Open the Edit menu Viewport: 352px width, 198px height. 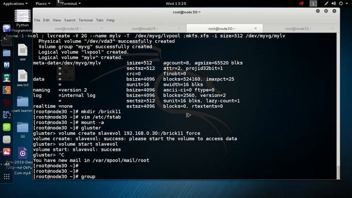coord(46,20)
